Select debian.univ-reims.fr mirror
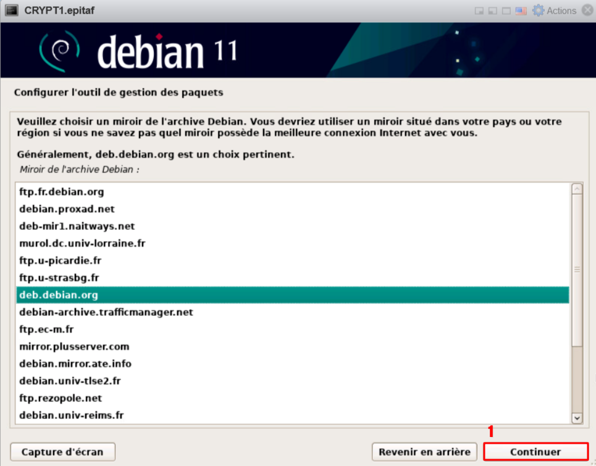 tap(72, 415)
